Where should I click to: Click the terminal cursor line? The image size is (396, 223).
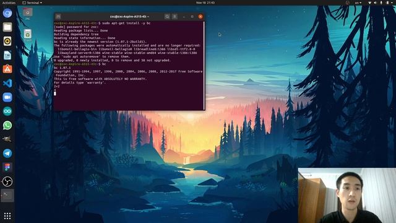[x=55, y=94]
